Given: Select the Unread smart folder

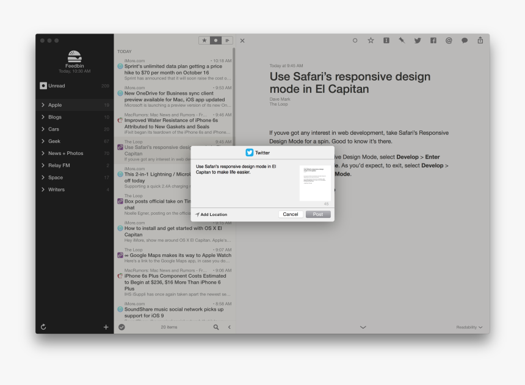Looking at the screenshot, I should click(x=74, y=85).
